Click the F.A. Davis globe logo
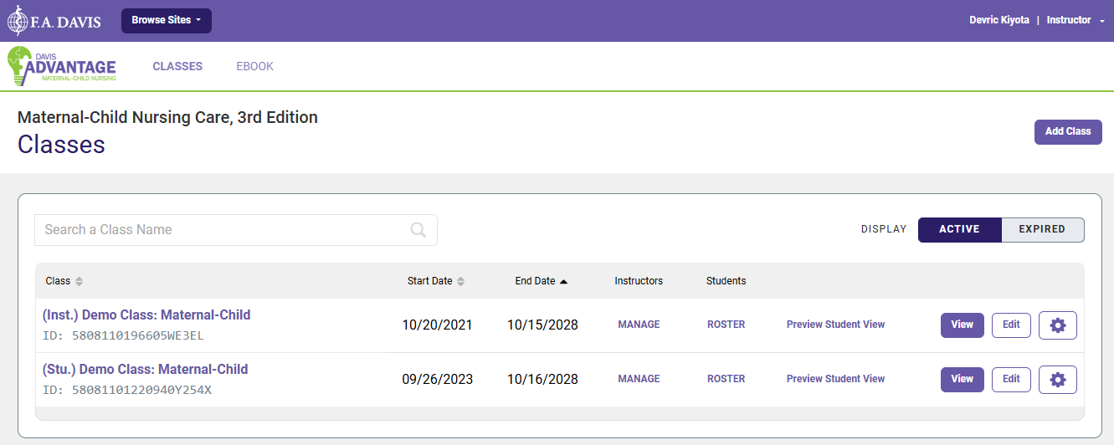Viewport: 1114px width, 445px height. [x=18, y=21]
